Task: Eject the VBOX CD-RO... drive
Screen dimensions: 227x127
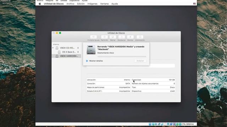Action: (x=78, y=48)
